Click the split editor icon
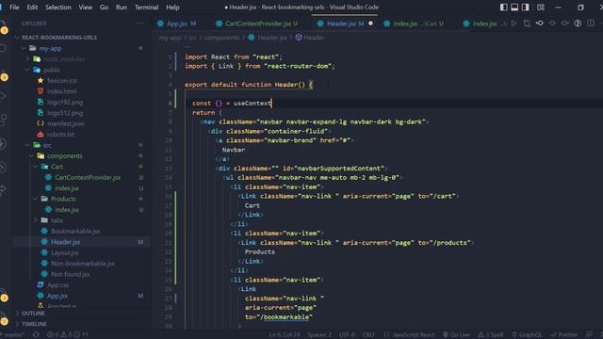Viewport: 603px width, 339px height. (591, 24)
